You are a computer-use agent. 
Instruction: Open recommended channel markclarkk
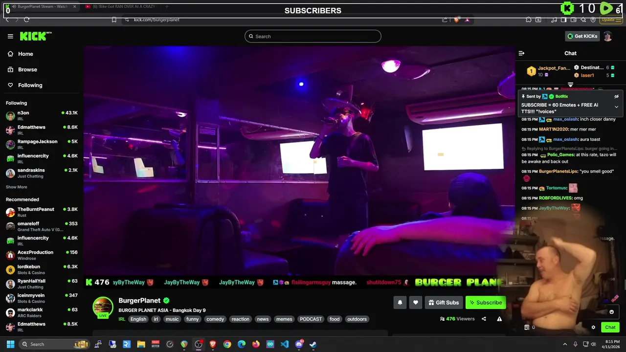[x=42, y=312]
